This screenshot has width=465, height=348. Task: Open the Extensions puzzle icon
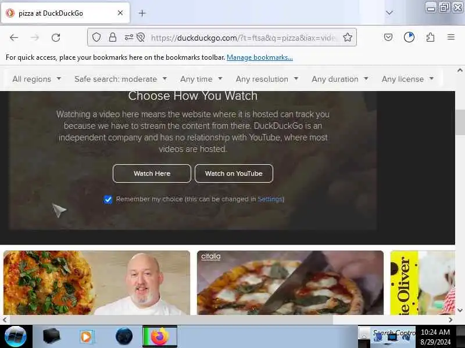point(430,37)
